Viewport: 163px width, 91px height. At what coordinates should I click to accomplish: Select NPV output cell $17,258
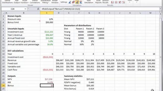pos(47,79)
